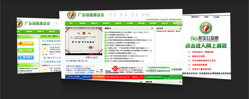The width and height of the screenshot is (249, 99).
Task: Open the 服务指引 service guide button
Action: coord(26,57)
